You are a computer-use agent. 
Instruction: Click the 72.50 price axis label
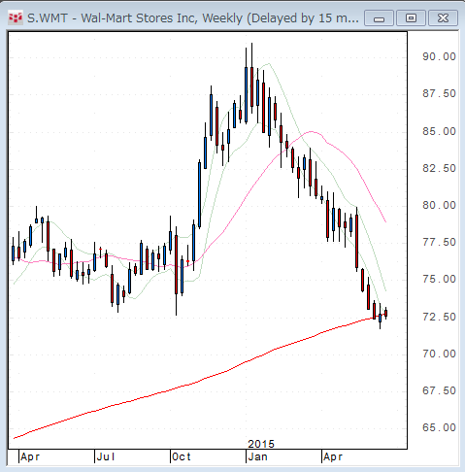(x=439, y=317)
